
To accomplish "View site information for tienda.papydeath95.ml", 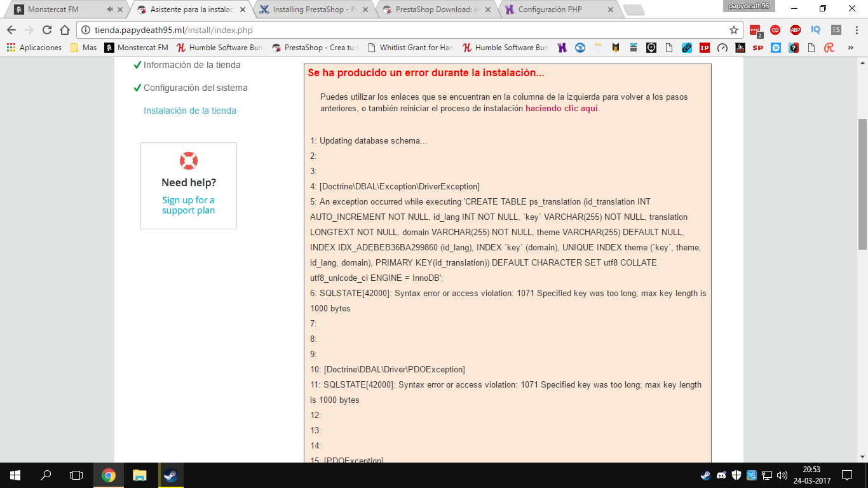I will coord(86,30).
